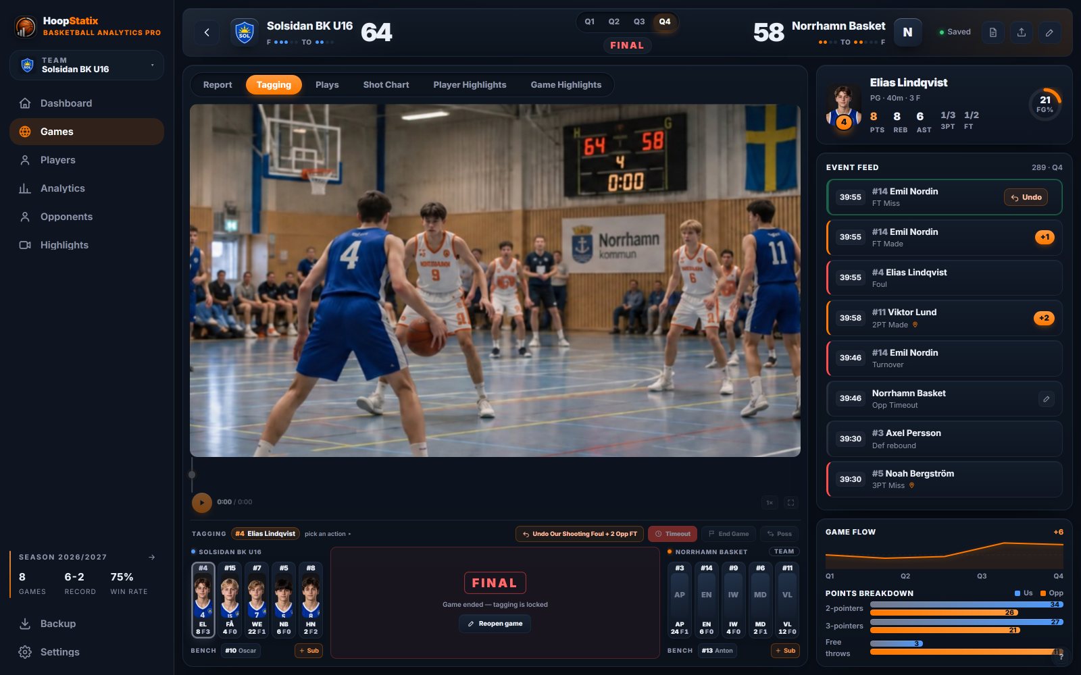The image size is (1081, 675).
Task: Open the game report document icon
Action: point(992,32)
